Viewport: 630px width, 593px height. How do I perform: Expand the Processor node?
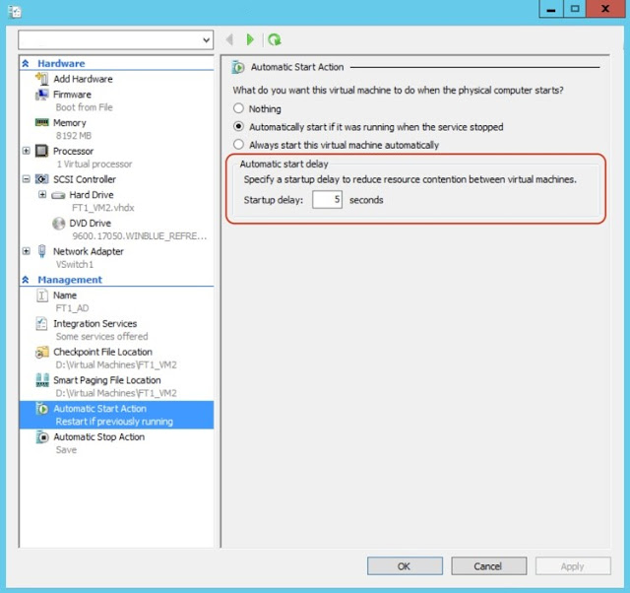point(27,151)
